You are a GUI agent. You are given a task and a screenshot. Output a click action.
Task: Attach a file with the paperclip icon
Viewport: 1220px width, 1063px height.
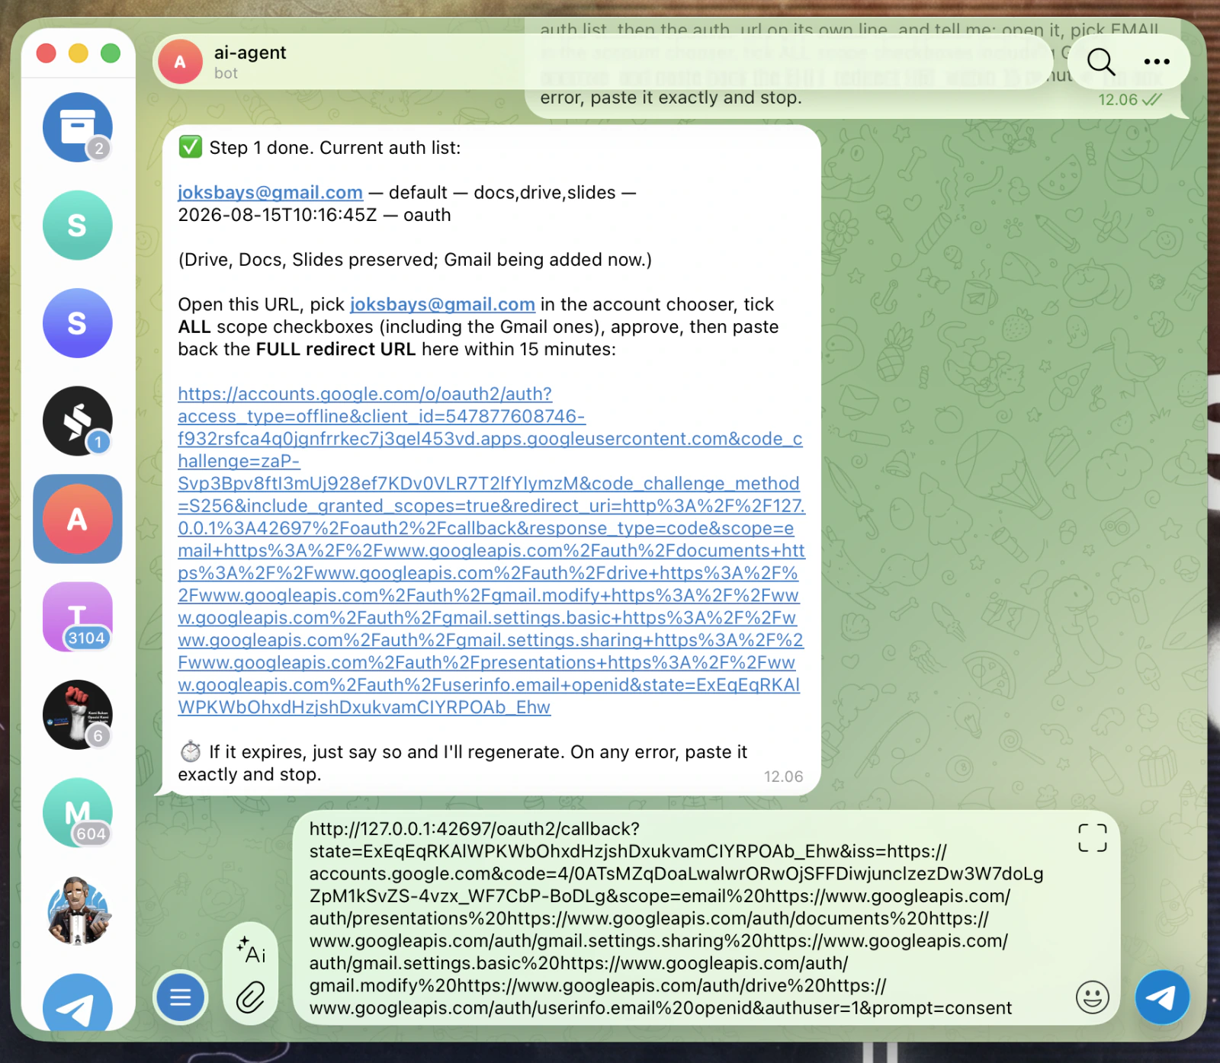click(251, 997)
